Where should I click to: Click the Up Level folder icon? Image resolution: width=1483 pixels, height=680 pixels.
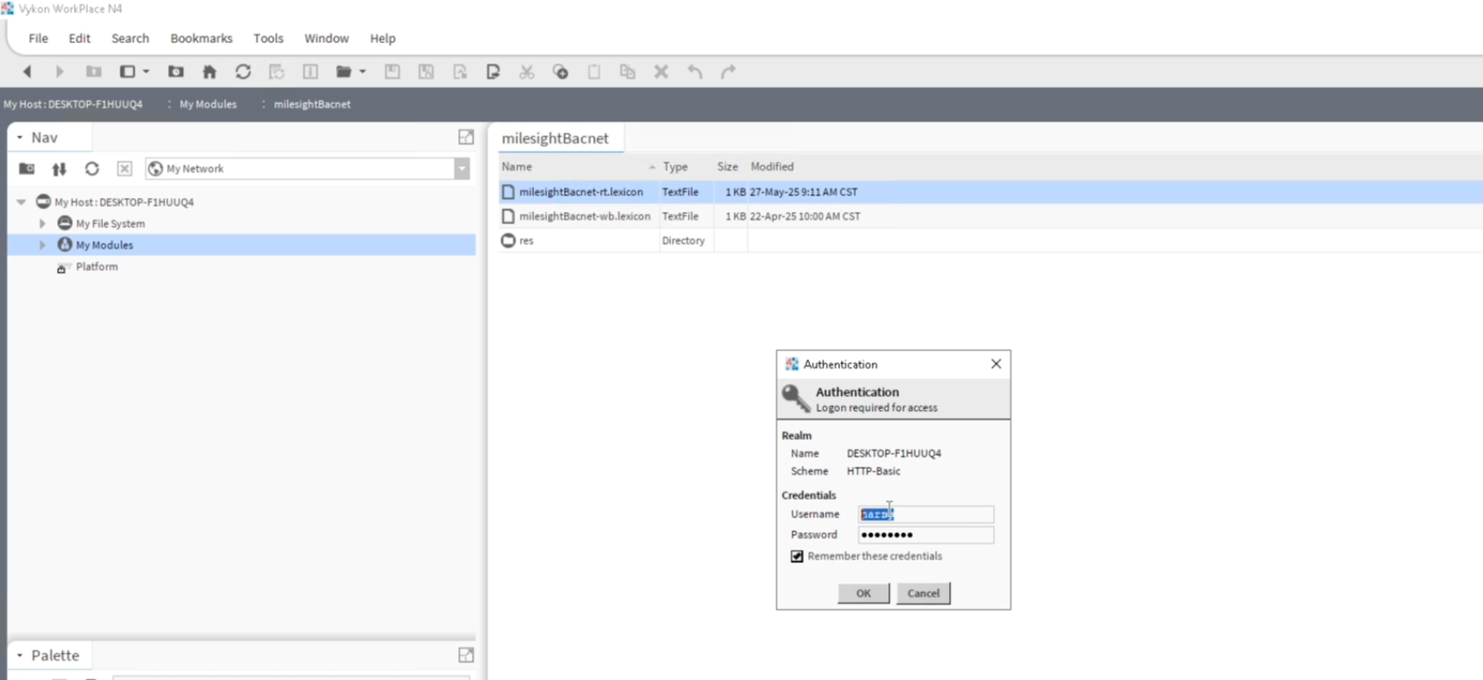coord(93,72)
